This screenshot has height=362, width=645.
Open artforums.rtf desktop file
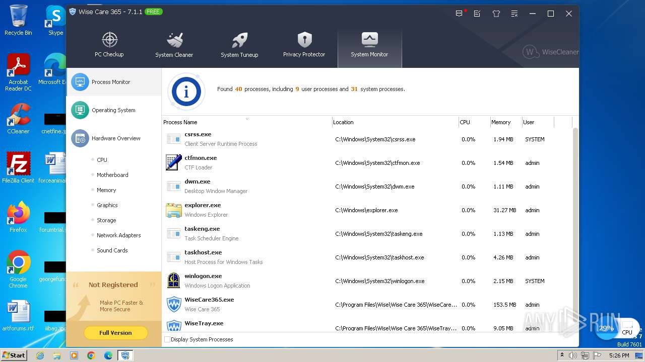click(18, 316)
